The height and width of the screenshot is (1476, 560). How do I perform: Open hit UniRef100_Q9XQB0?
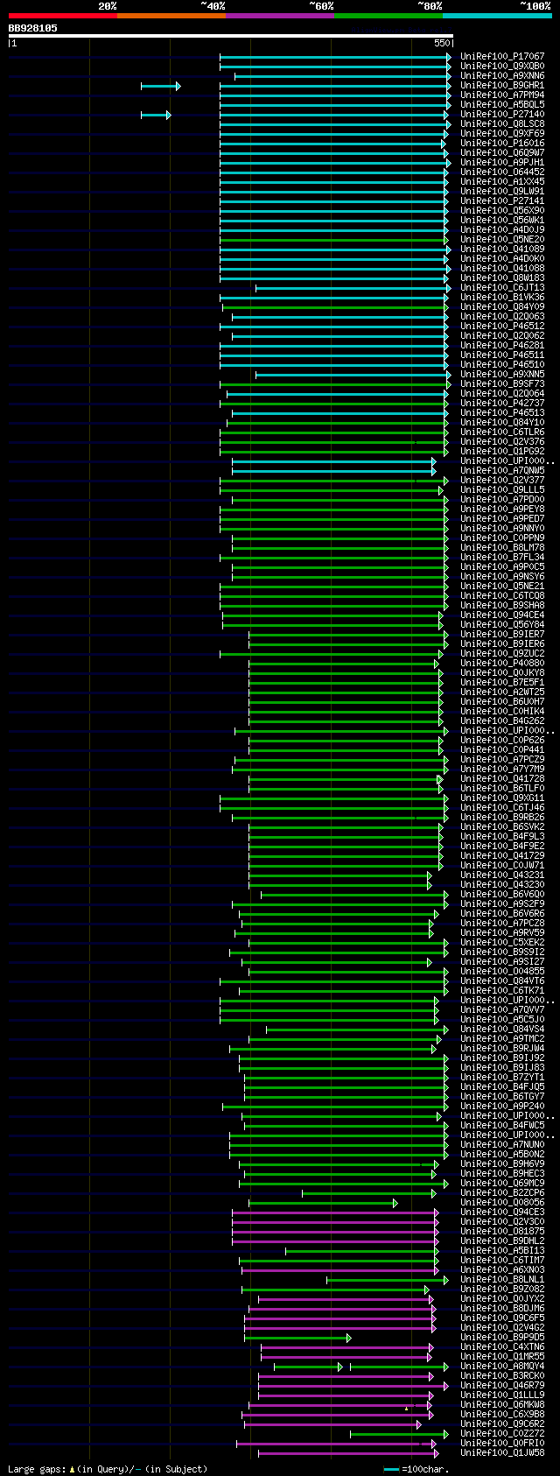click(x=502, y=67)
